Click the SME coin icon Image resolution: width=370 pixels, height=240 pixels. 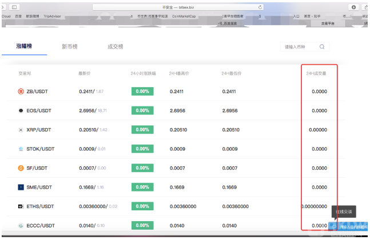pos(21,187)
